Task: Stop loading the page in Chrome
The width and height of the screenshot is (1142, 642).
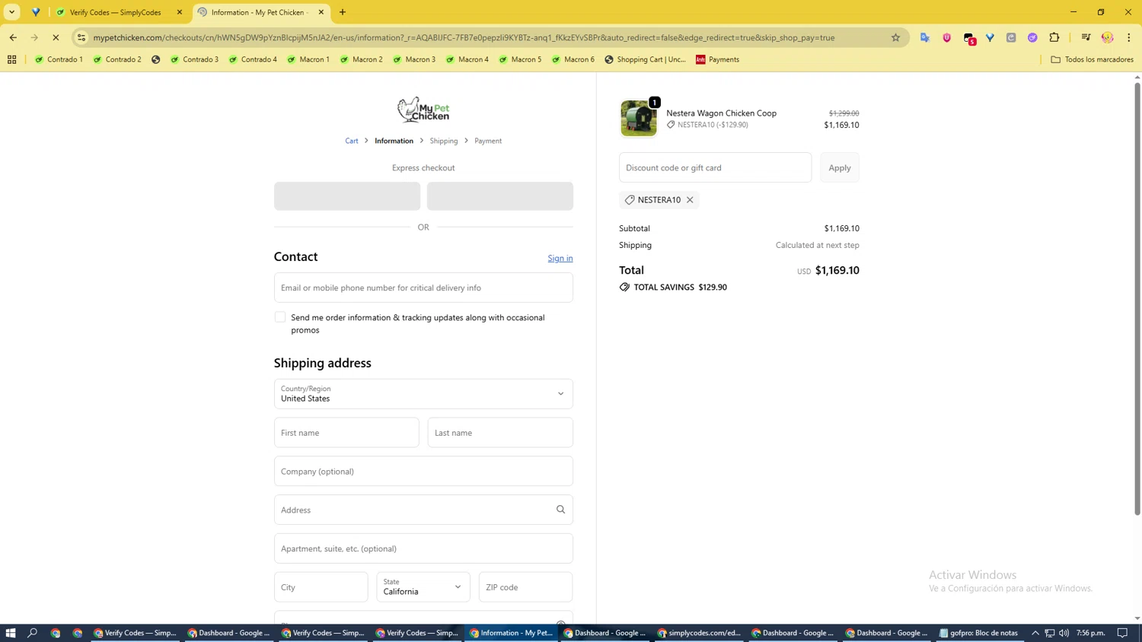Action: point(56,37)
